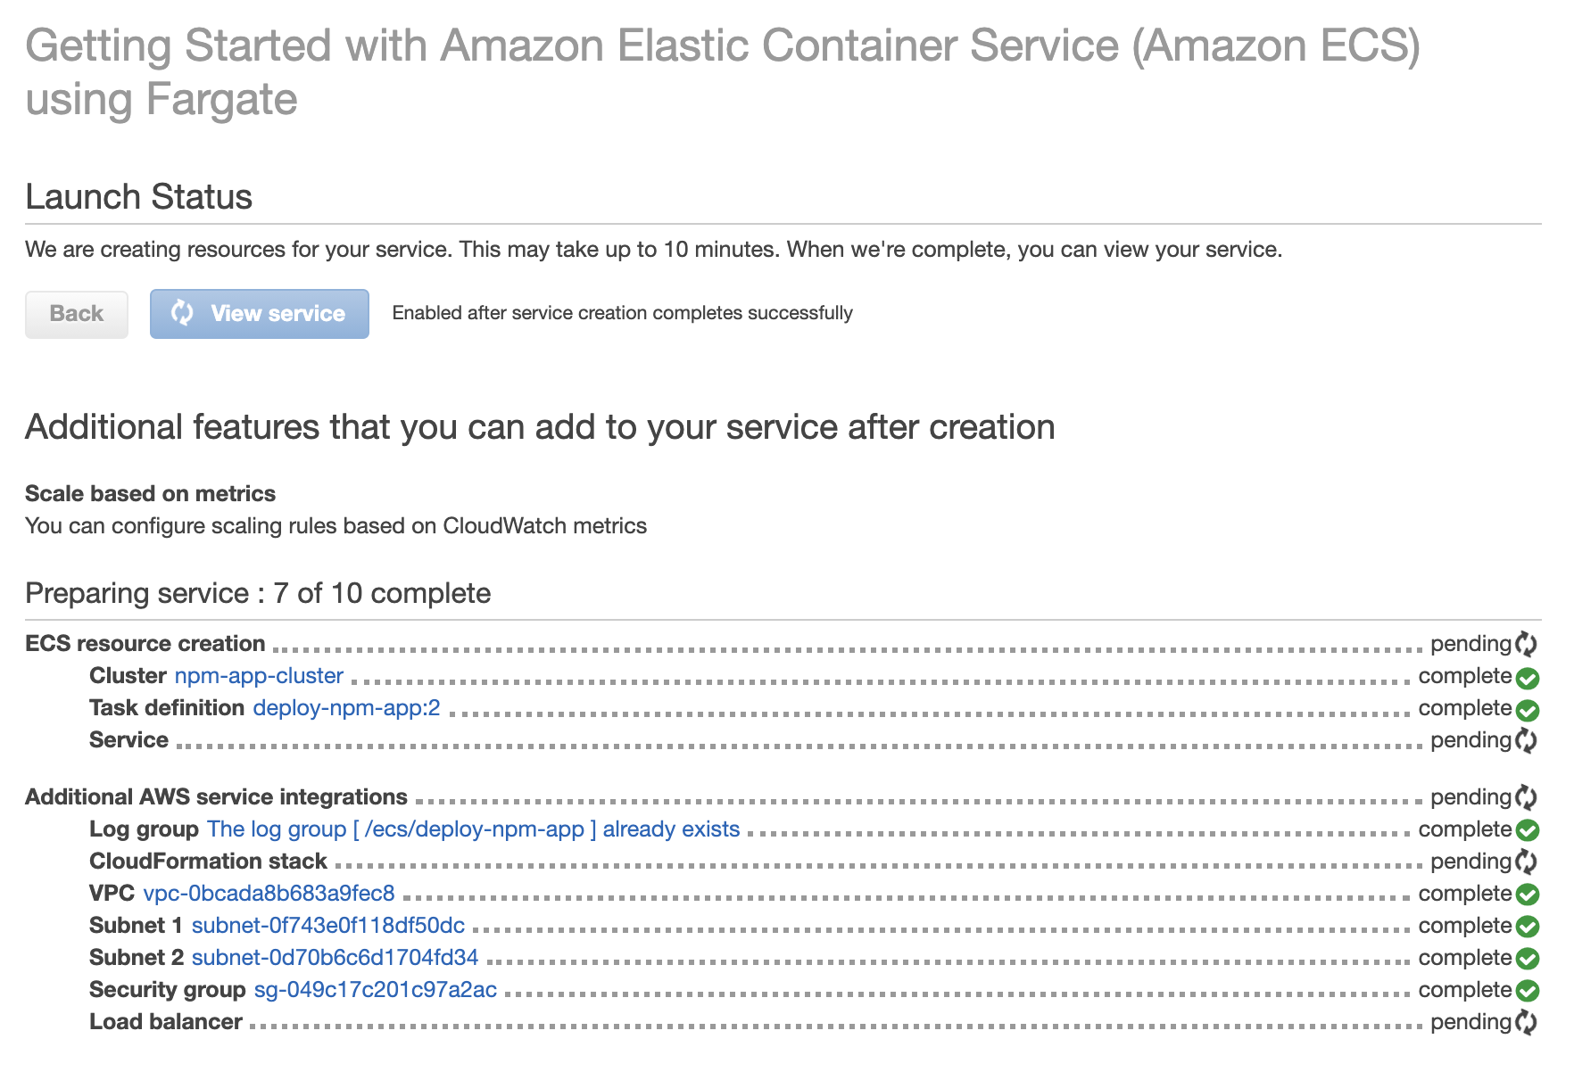Click the green checkmark on VPC row

(x=1528, y=895)
